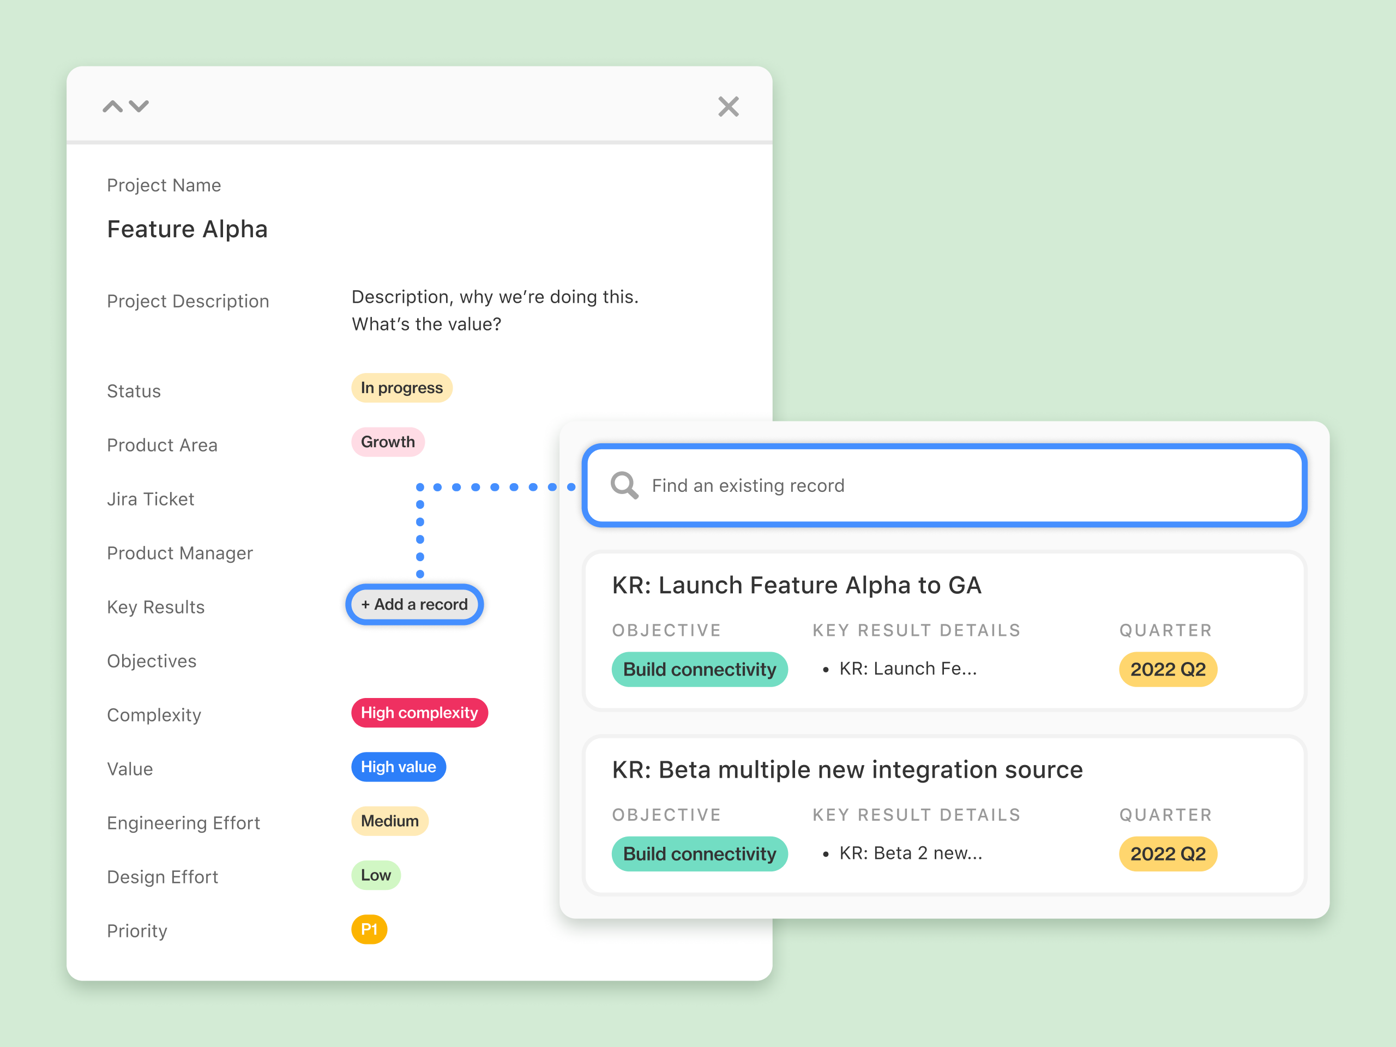The image size is (1396, 1047).
Task: Click the search magnifier icon
Action: coord(624,485)
